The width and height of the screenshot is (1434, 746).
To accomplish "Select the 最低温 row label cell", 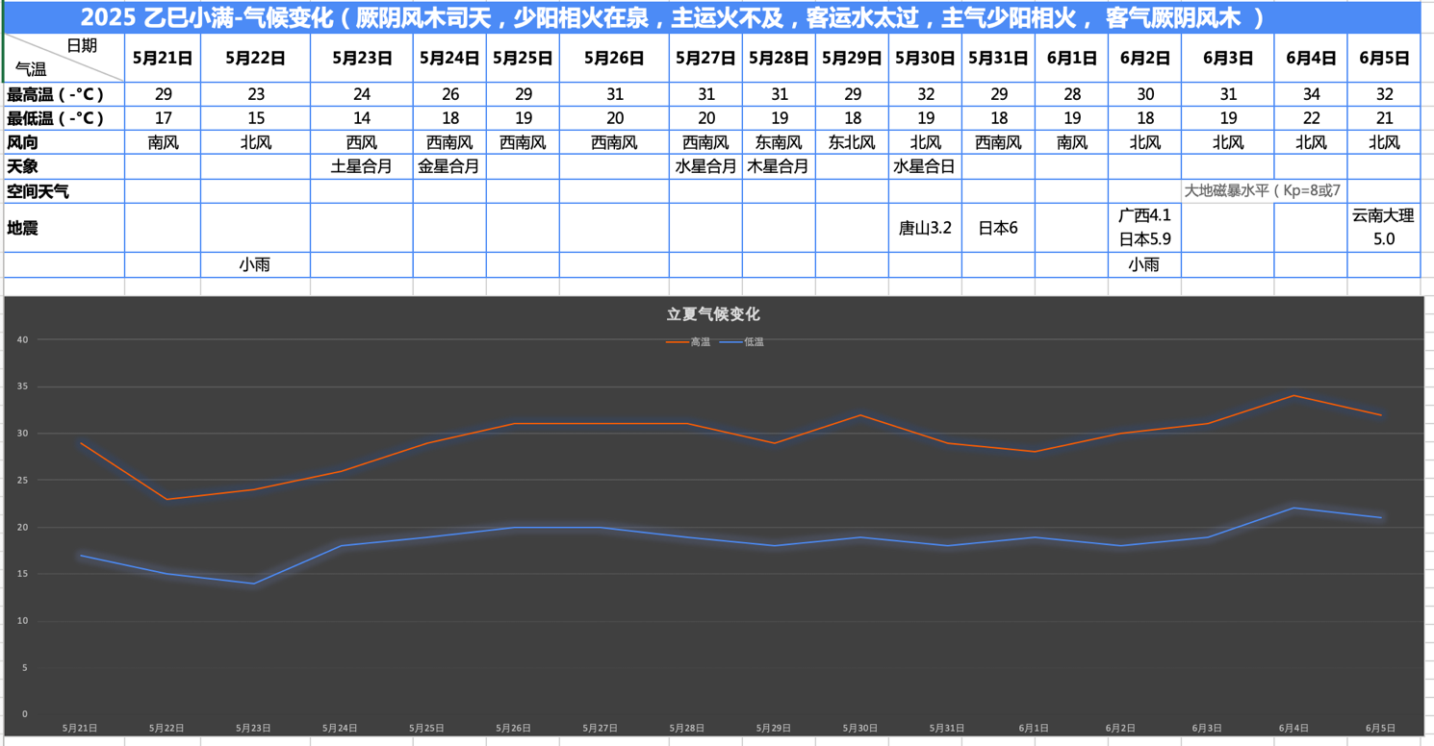I will [x=64, y=118].
